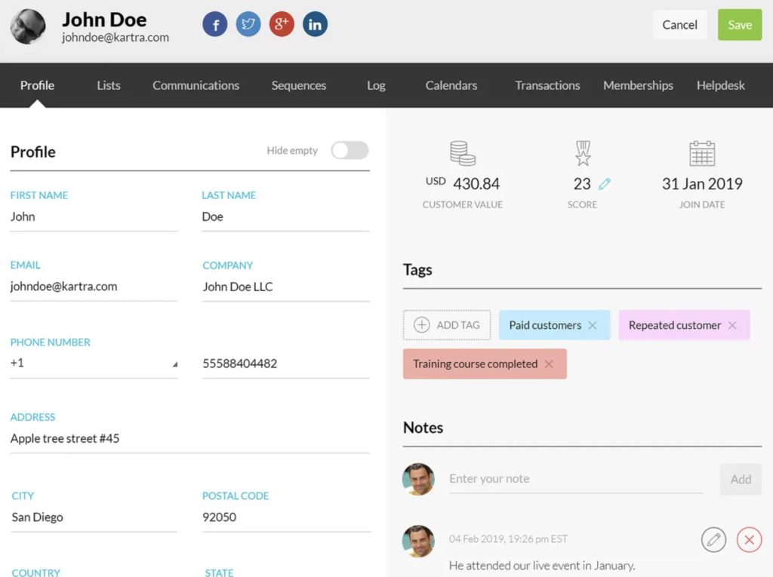This screenshot has height=577, width=773.
Task: Click the avatar beside the note input
Action: [418, 479]
